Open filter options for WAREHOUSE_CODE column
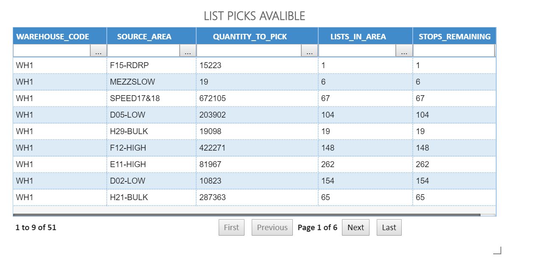539x275 pixels. tap(98, 51)
